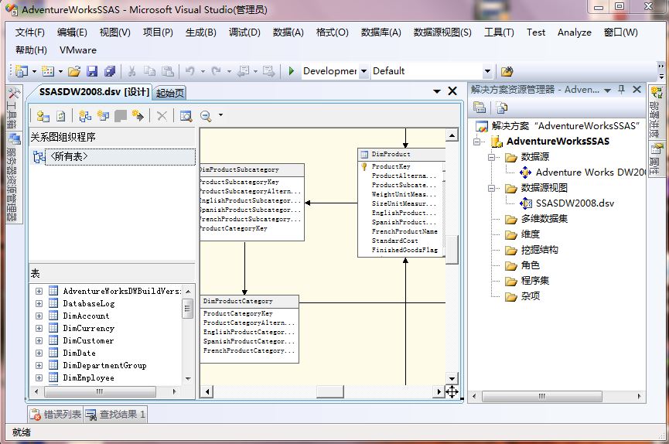Click the ProductKey column in DimProduct

pos(391,166)
